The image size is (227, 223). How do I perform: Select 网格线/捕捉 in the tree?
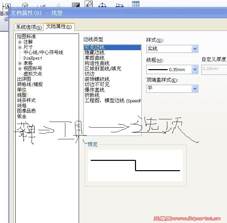tap(30, 84)
